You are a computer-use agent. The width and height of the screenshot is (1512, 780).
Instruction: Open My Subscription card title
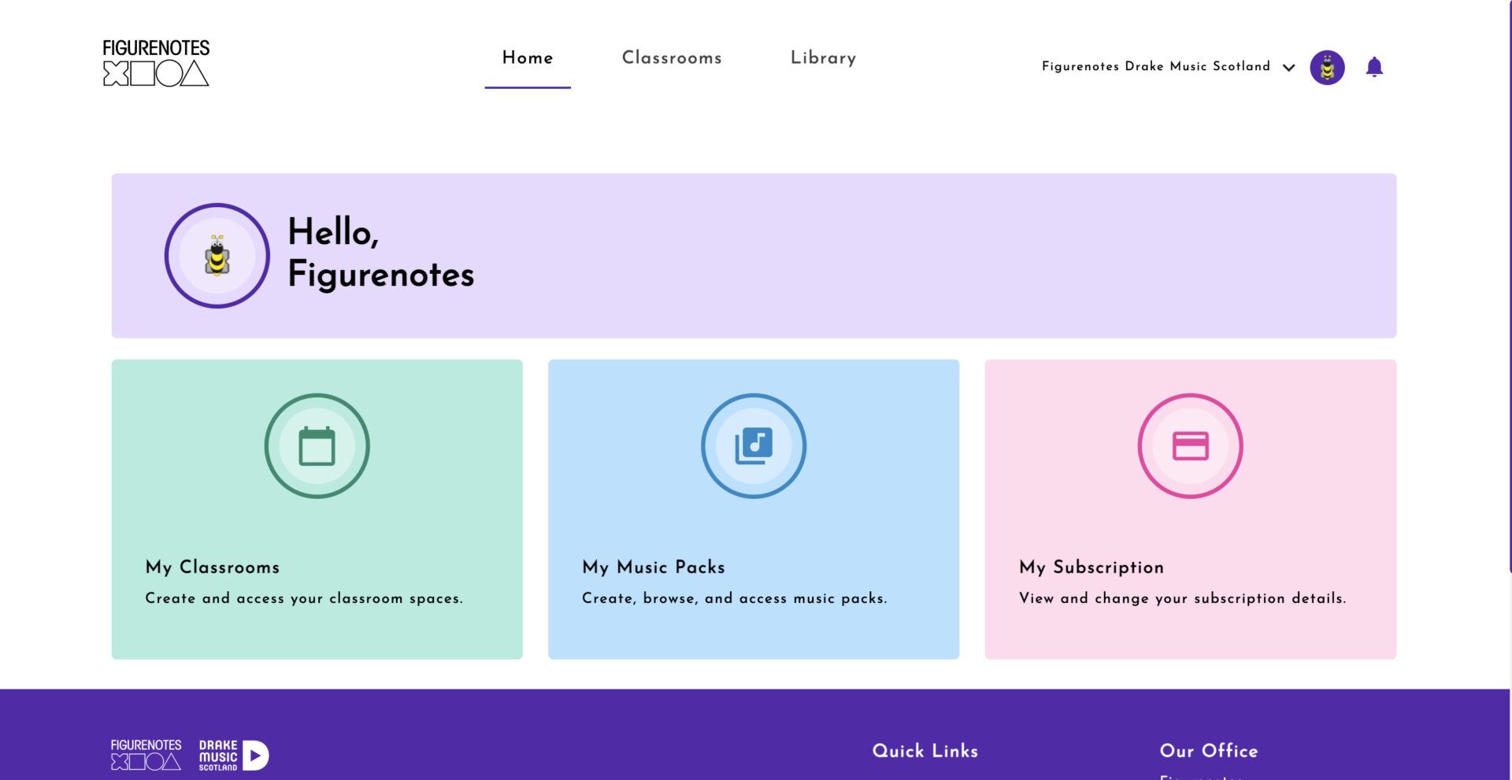coord(1091,567)
